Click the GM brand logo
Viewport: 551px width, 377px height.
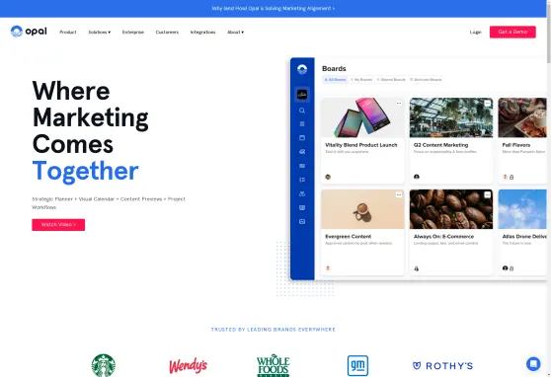(x=357, y=365)
